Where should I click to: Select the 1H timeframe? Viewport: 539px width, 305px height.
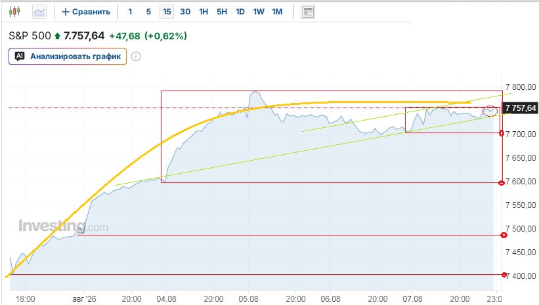[204, 12]
